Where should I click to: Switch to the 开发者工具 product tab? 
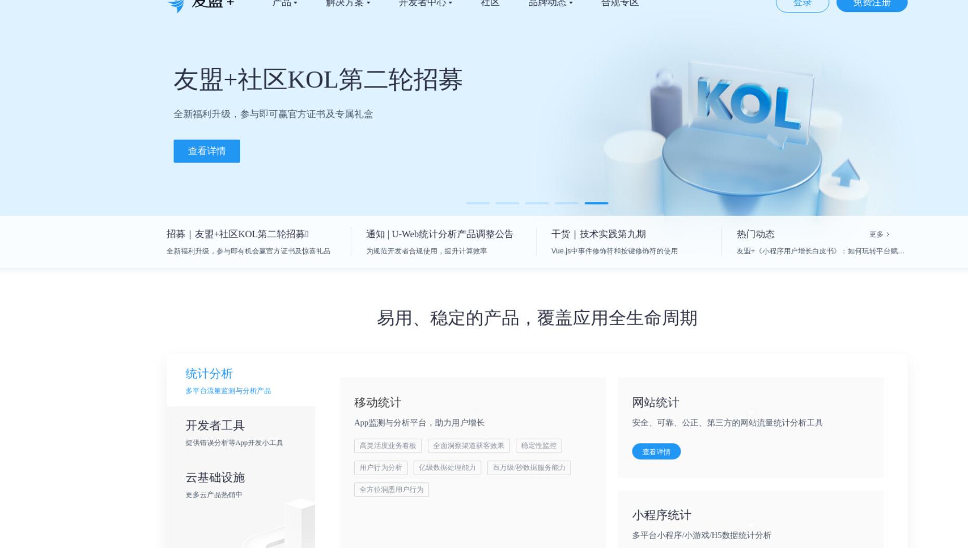coord(241,432)
